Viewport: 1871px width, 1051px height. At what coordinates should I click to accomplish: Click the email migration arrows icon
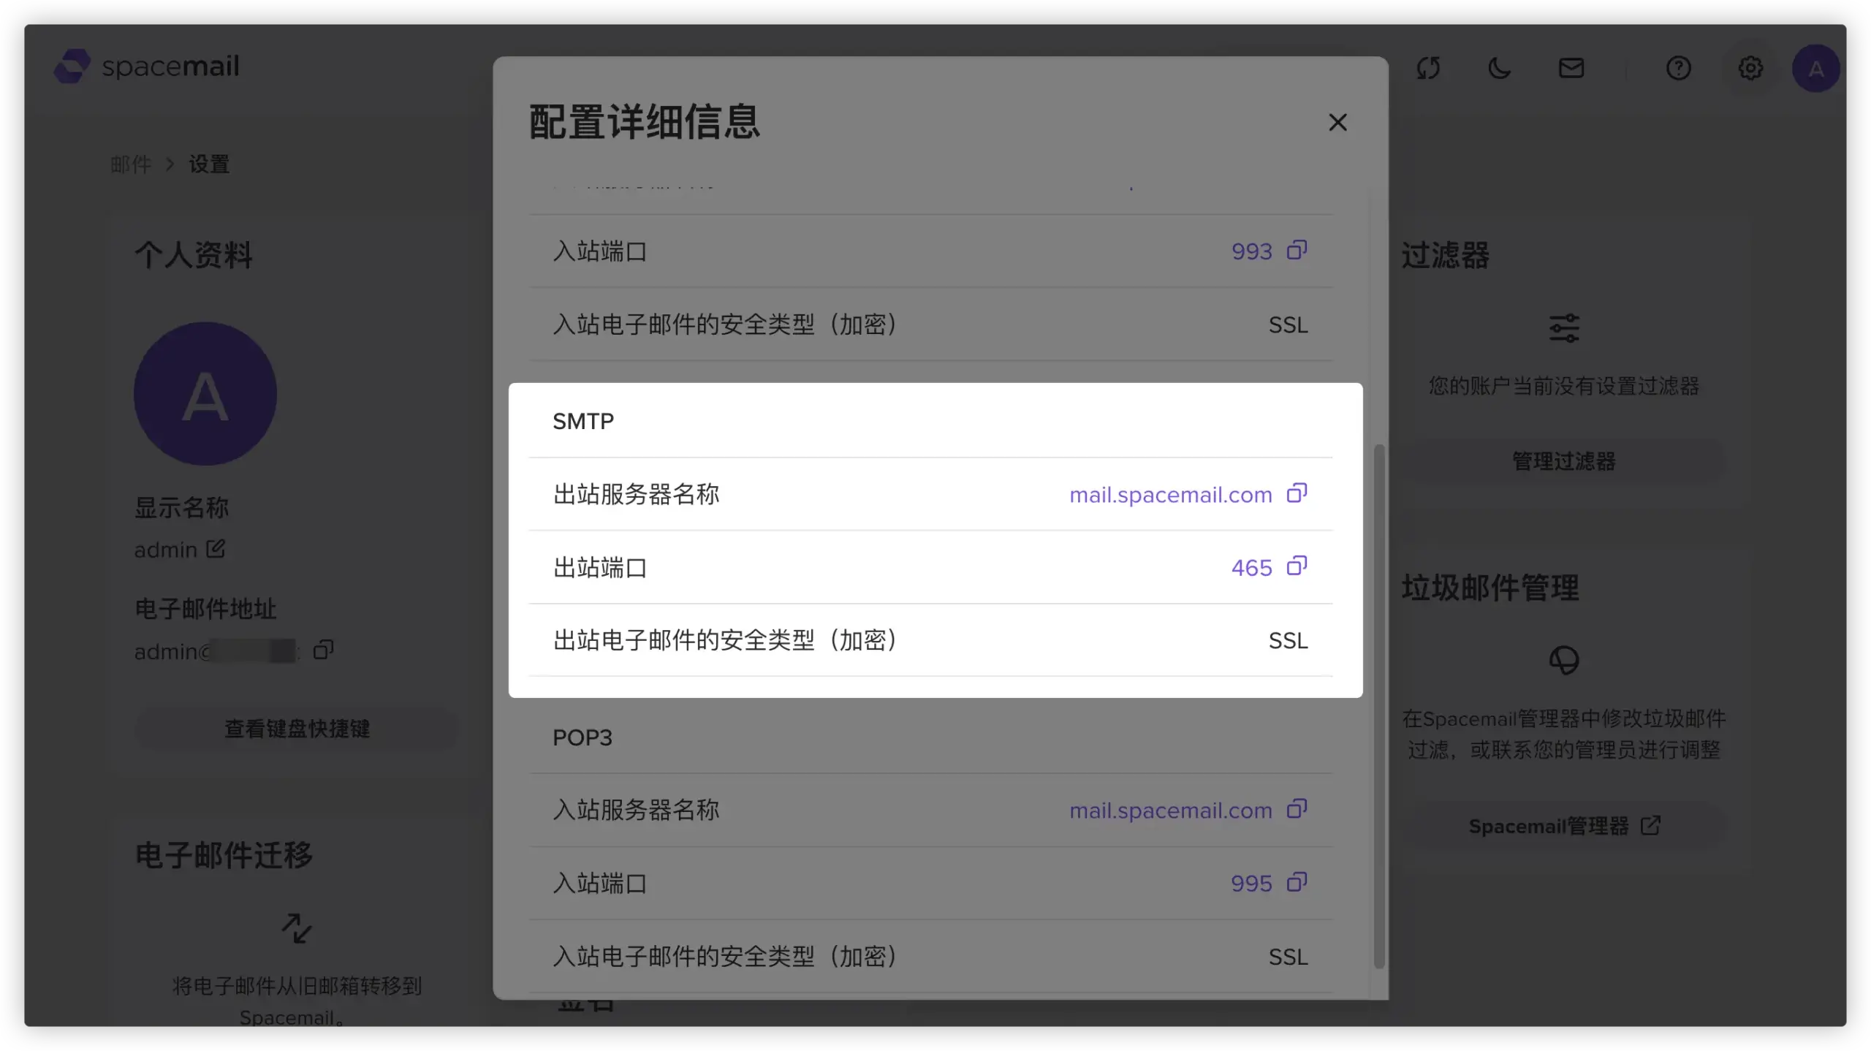click(x=297, y=928)
